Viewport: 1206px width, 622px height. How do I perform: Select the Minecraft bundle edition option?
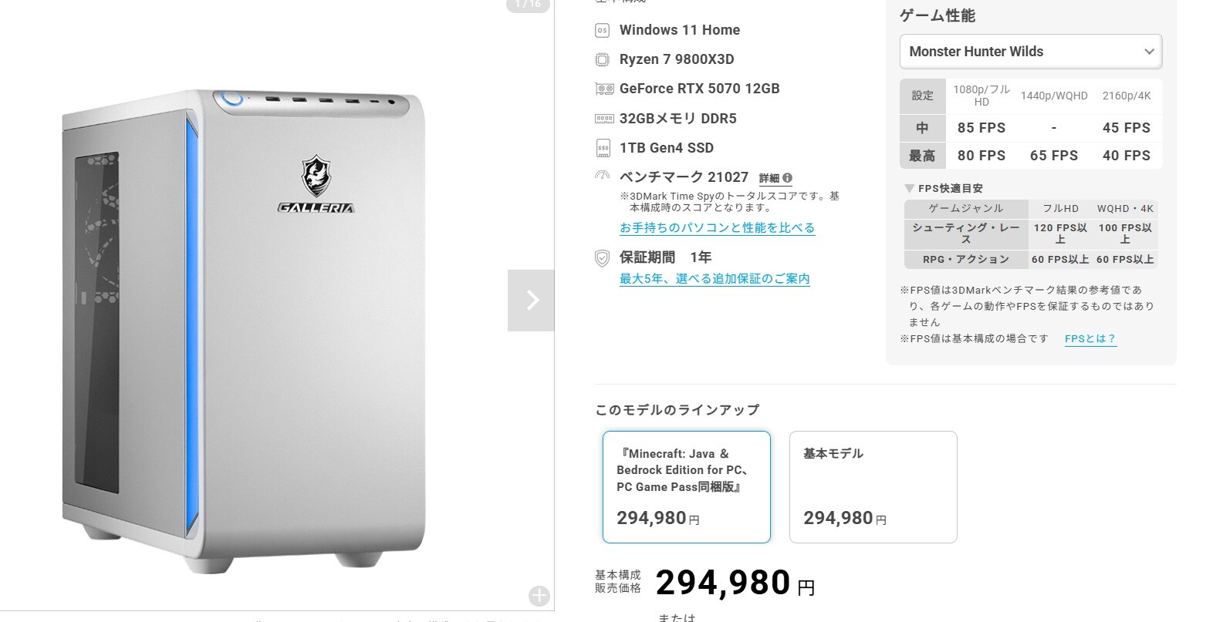[686, 486]
